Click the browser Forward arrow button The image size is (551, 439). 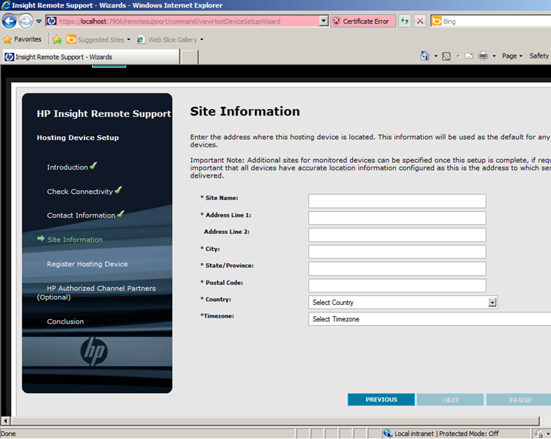pos(26,21)
